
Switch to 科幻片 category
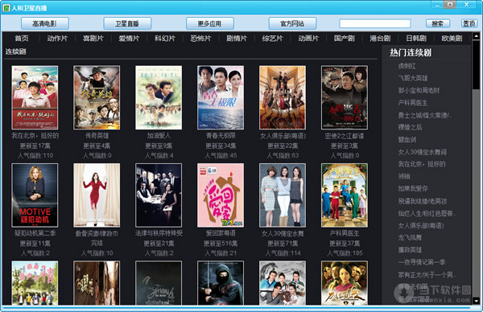click(165, 39)
